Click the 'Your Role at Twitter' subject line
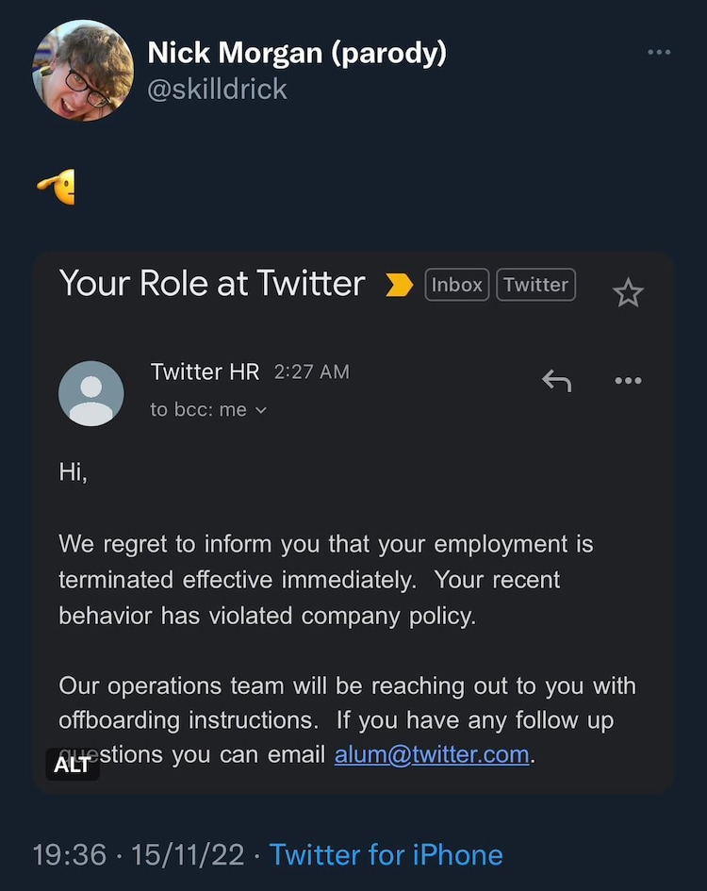Viewport: 707px width, 891px height. 212,284
